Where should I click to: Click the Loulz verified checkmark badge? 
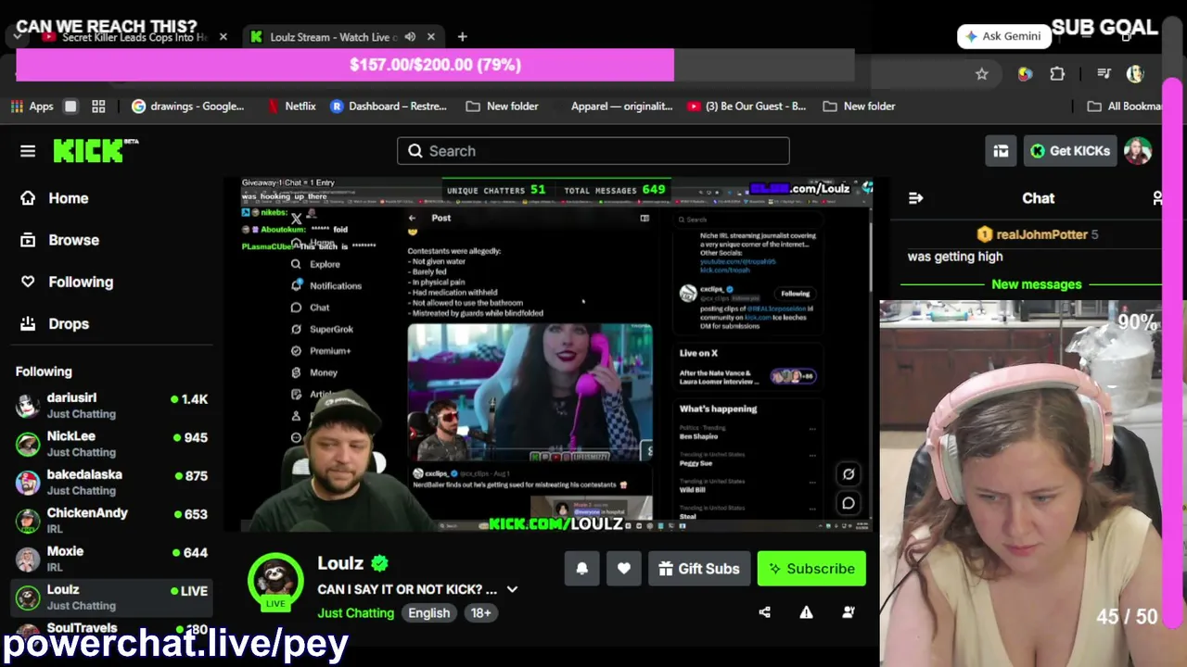(x=379, y=563)
